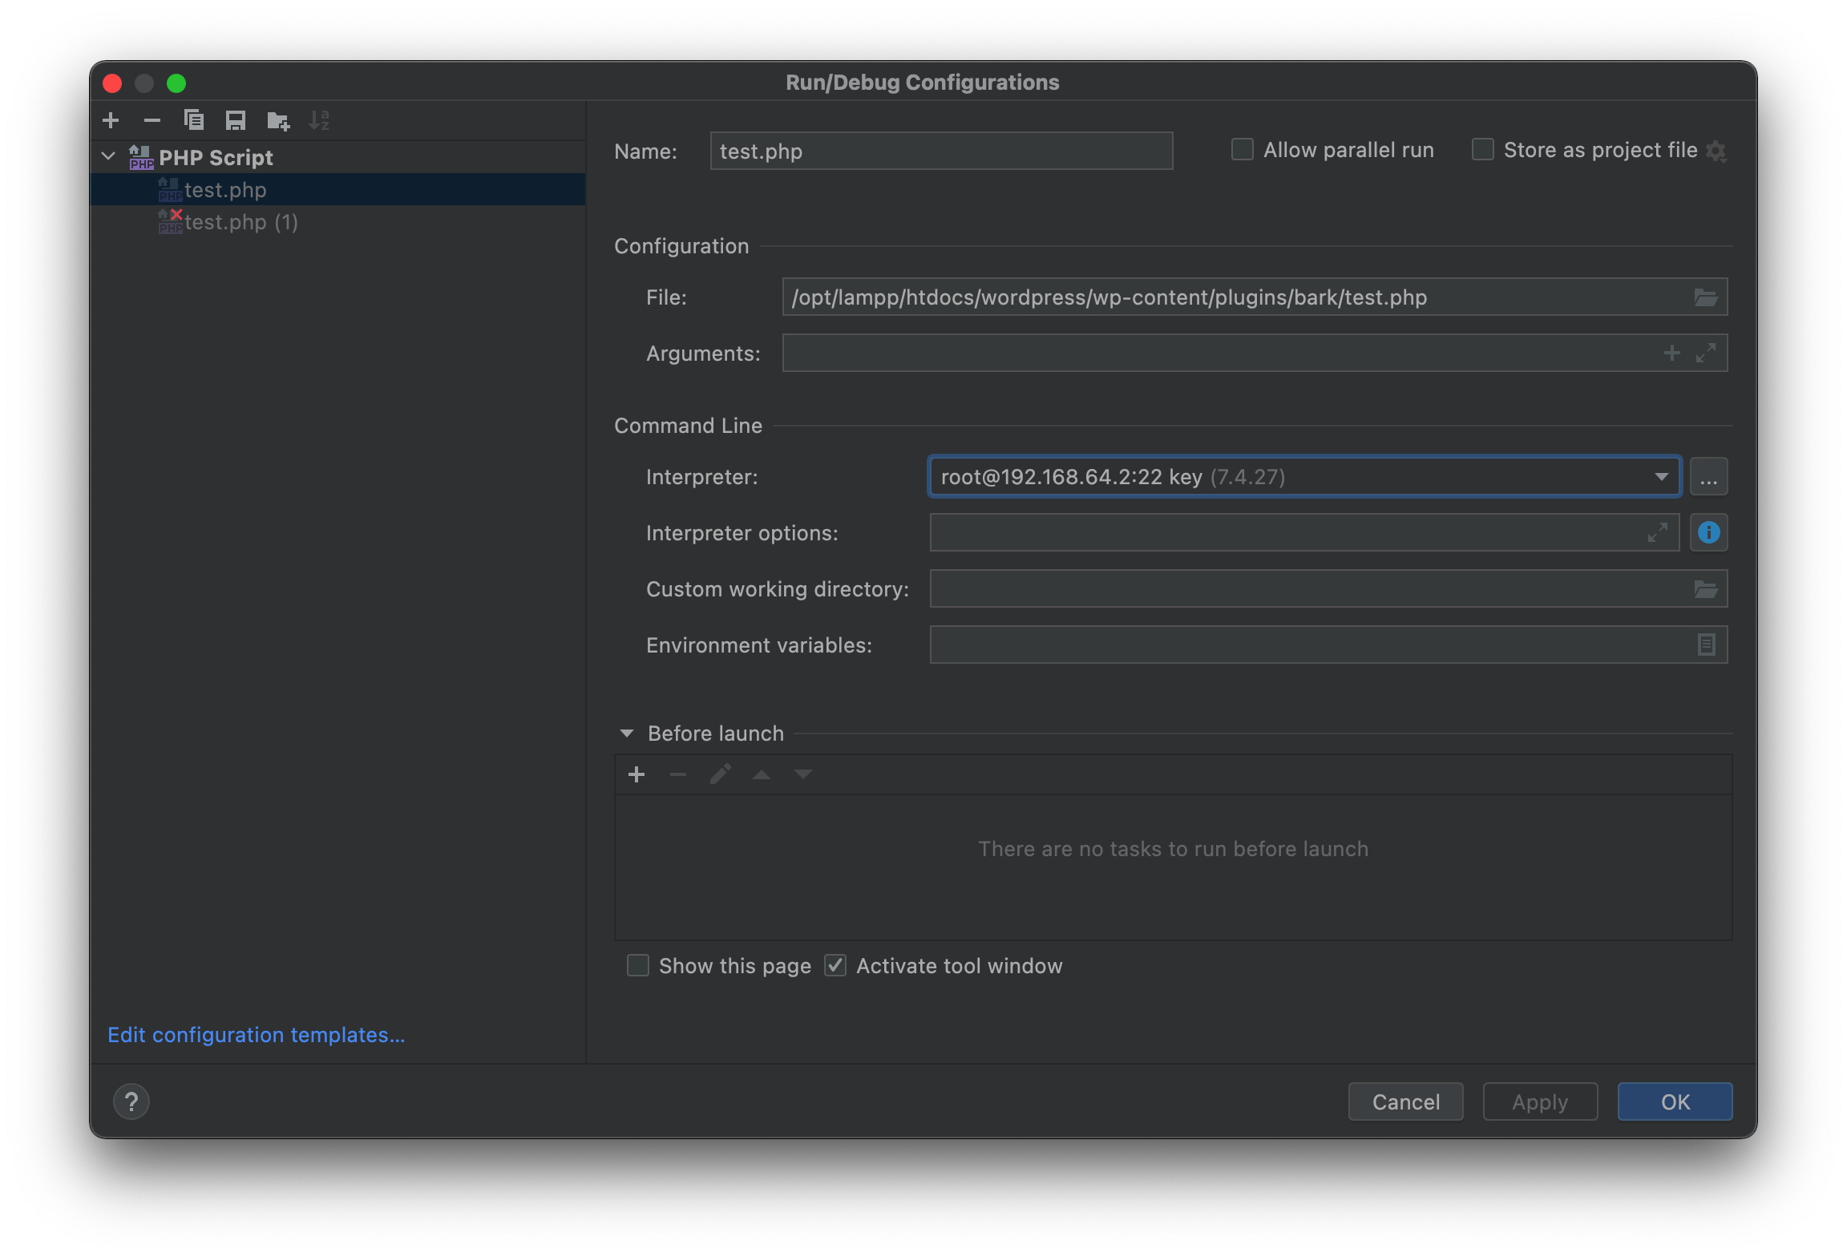Remove the selected configuration with minus icon
Screen dimensions: 1847x1257
(x=152, y=120)
